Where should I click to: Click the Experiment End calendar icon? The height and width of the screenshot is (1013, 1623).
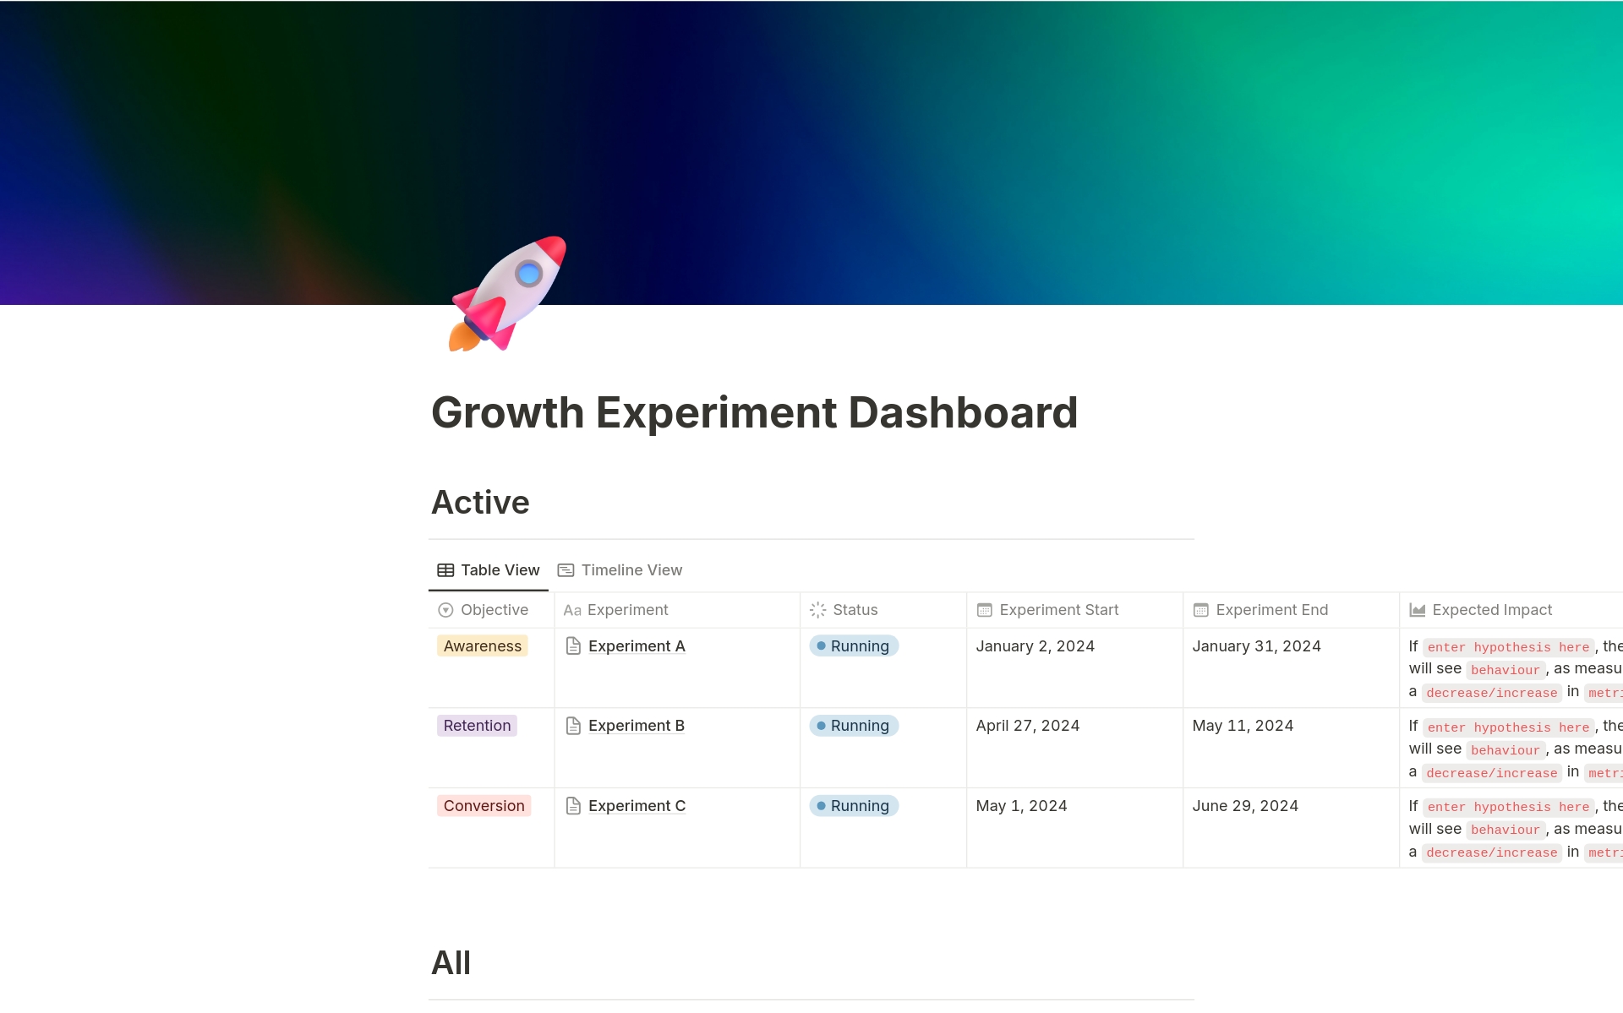coord(1200,610)
